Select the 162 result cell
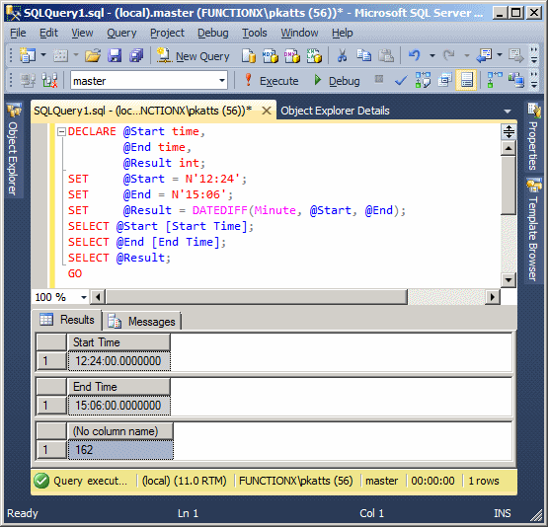Image resolution: width=548 pixels, height=527 pixels. point(120,450)
